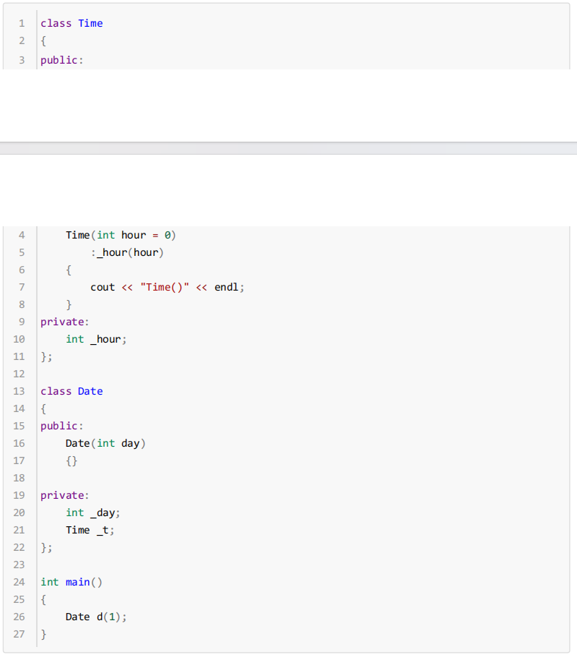Click the 'Time(int hour = 0)' constructor line
The width and height of the screenshot is (577, 660).
121,235
